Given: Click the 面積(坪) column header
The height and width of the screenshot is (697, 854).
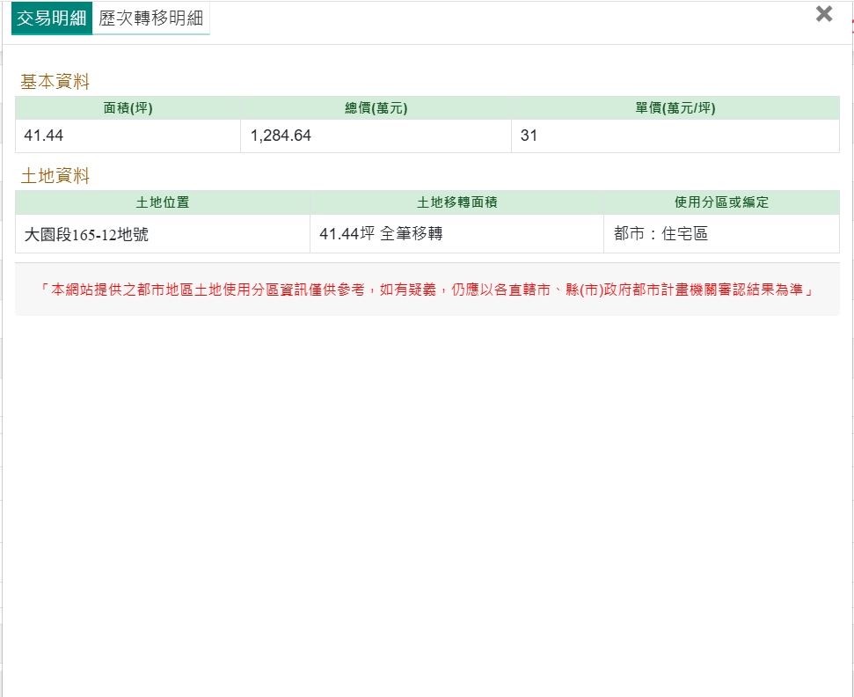Looking at the screenshot, I should [128, 108].
